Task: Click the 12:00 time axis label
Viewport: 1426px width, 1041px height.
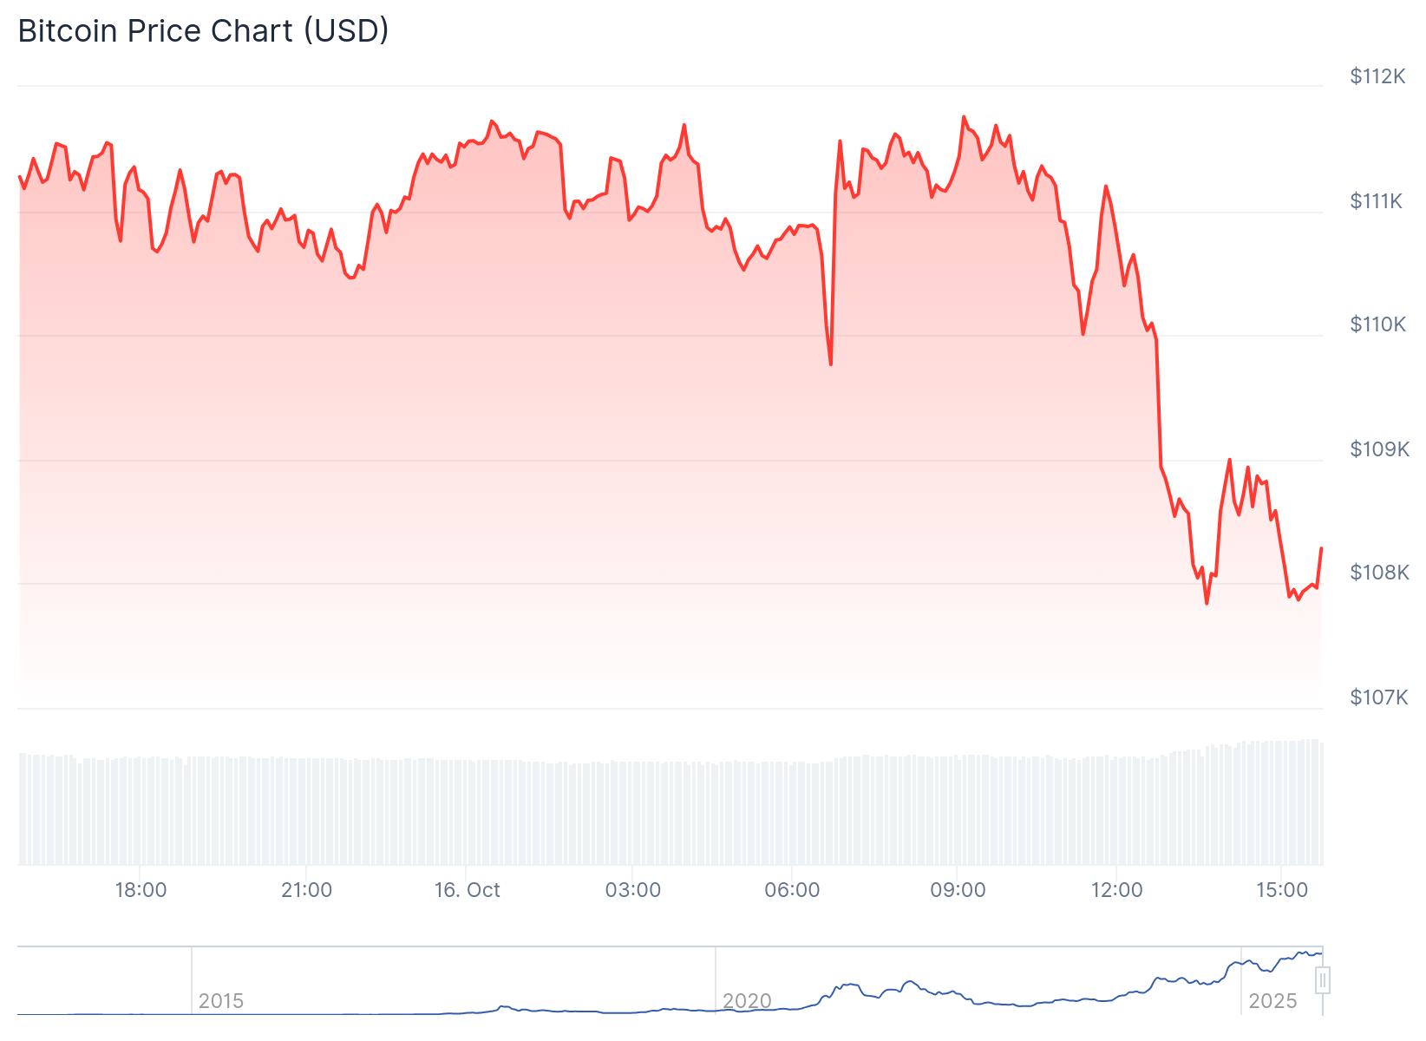Action: click(x=1116, y=890)
